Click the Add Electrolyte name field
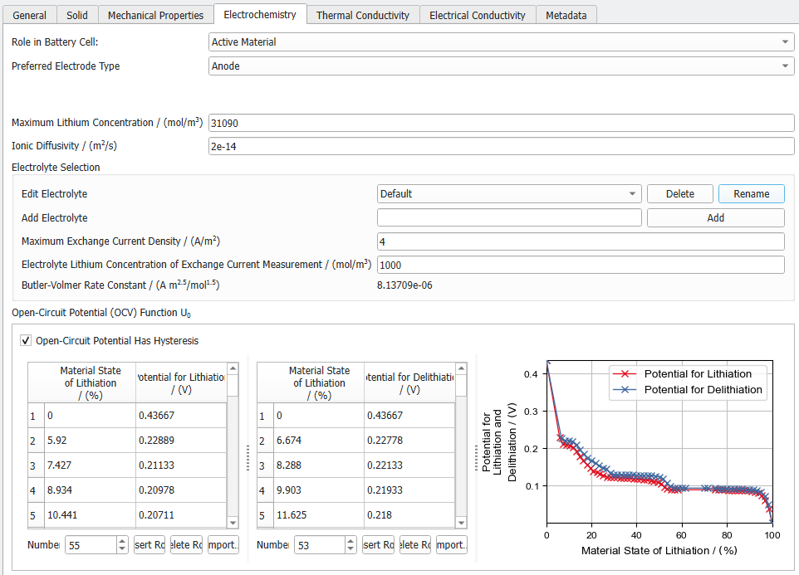The height and width of the screenshot is (575, 799). coord(509,217)
